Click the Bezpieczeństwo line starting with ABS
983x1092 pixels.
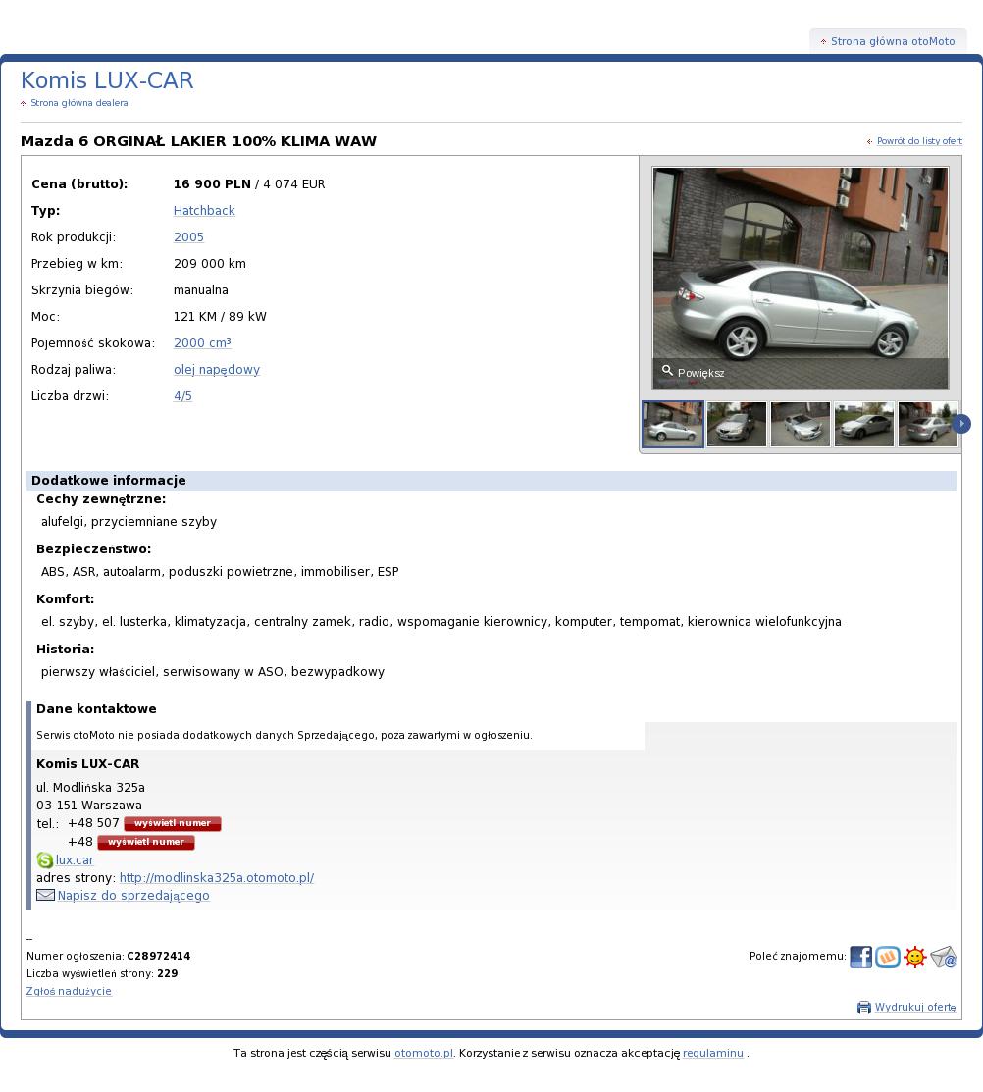click(220, 572)
